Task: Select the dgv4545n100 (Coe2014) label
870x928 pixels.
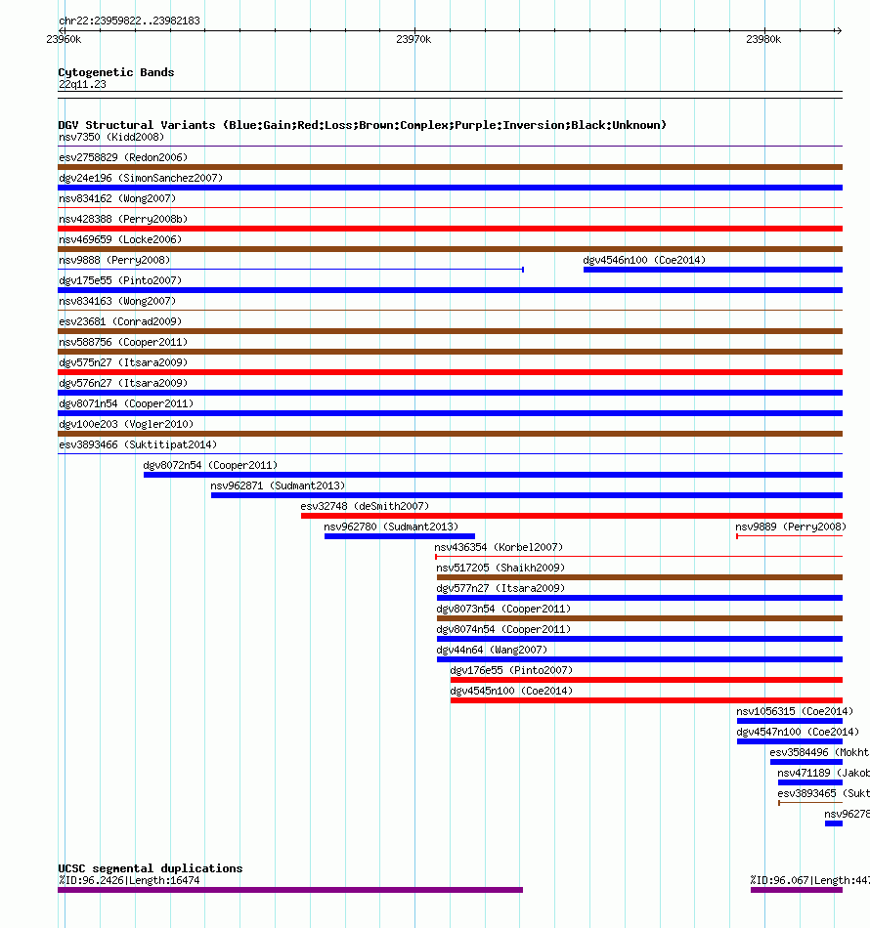Action: click(511, 692)
